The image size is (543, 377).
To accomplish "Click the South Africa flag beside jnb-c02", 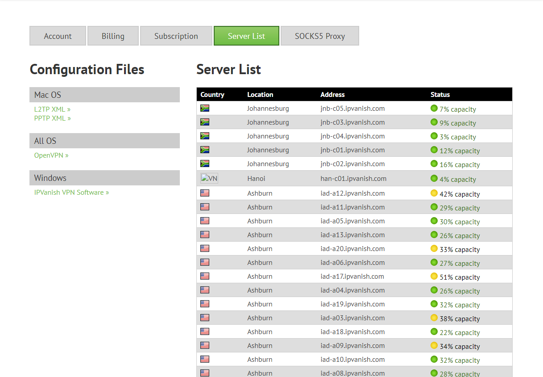I will click(204, 163).
